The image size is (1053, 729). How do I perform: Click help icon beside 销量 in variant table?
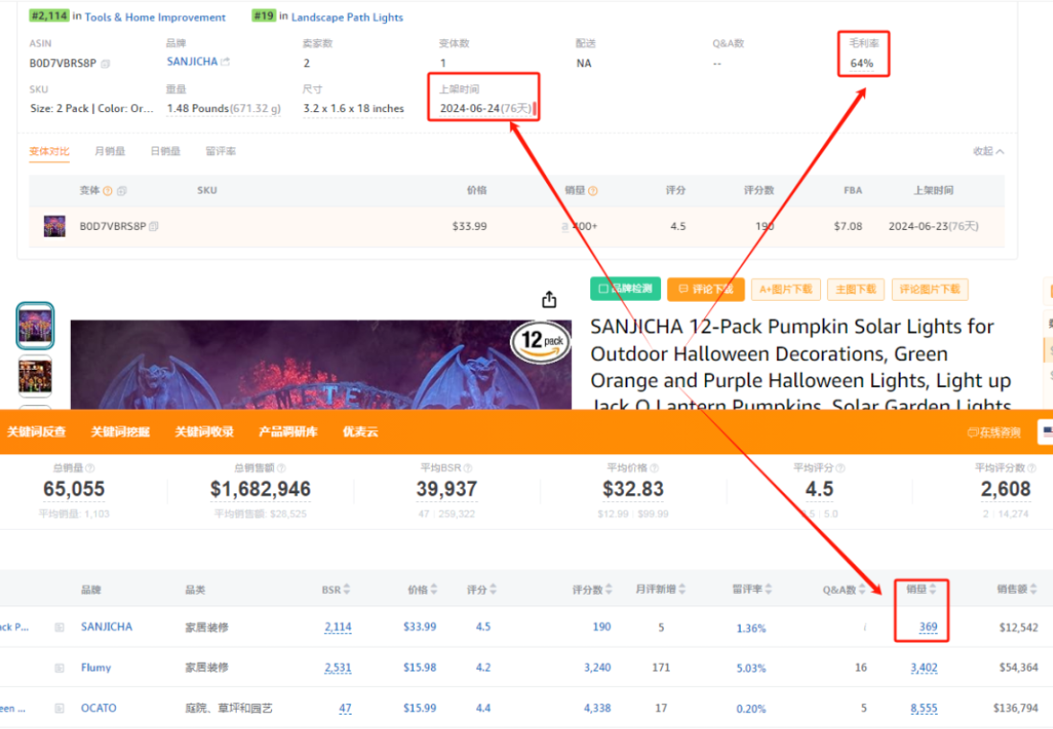click(x=593, y=192)
